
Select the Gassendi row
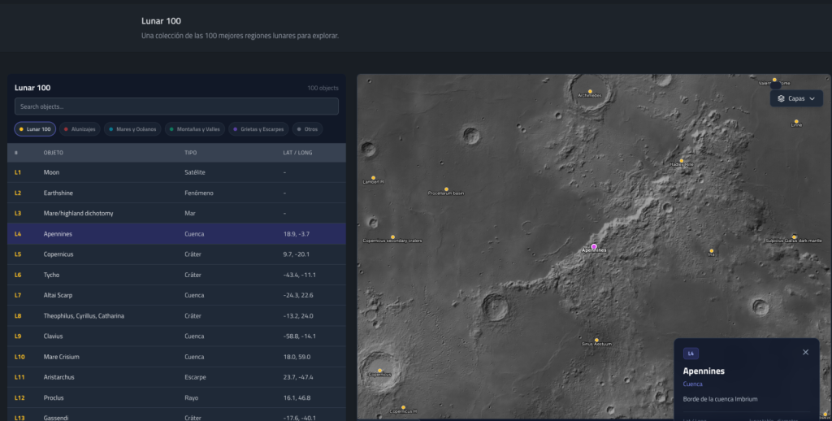tap(176, 414)
